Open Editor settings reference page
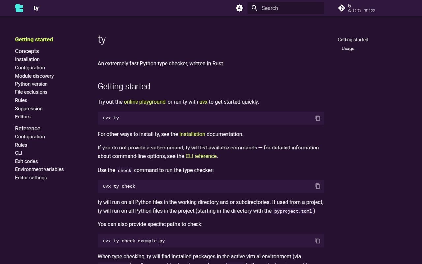This screenshot has height=264, width=422. (x=31, y=177)
